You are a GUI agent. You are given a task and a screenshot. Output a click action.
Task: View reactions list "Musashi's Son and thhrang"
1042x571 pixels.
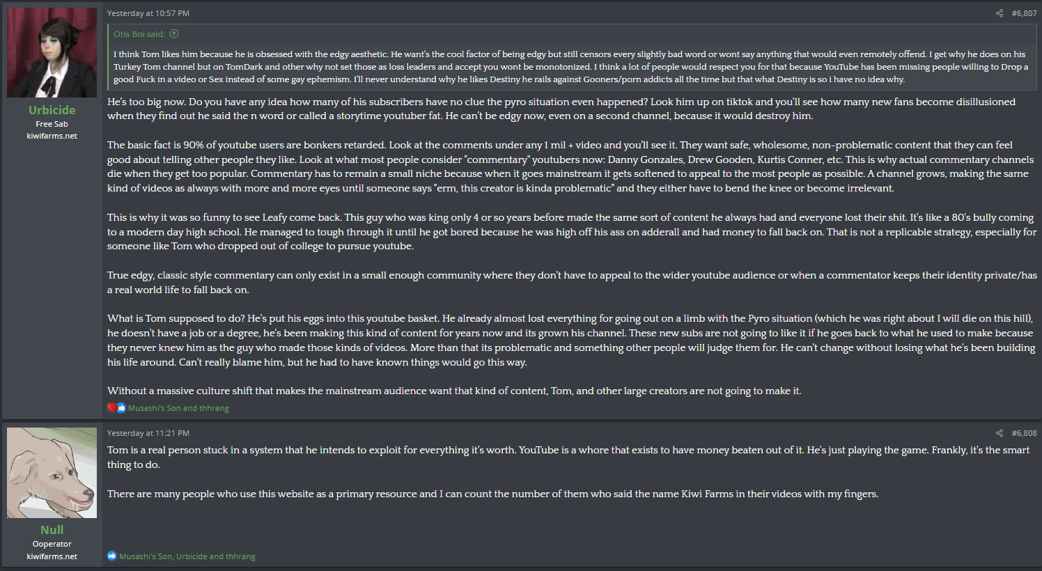(178, 408)
